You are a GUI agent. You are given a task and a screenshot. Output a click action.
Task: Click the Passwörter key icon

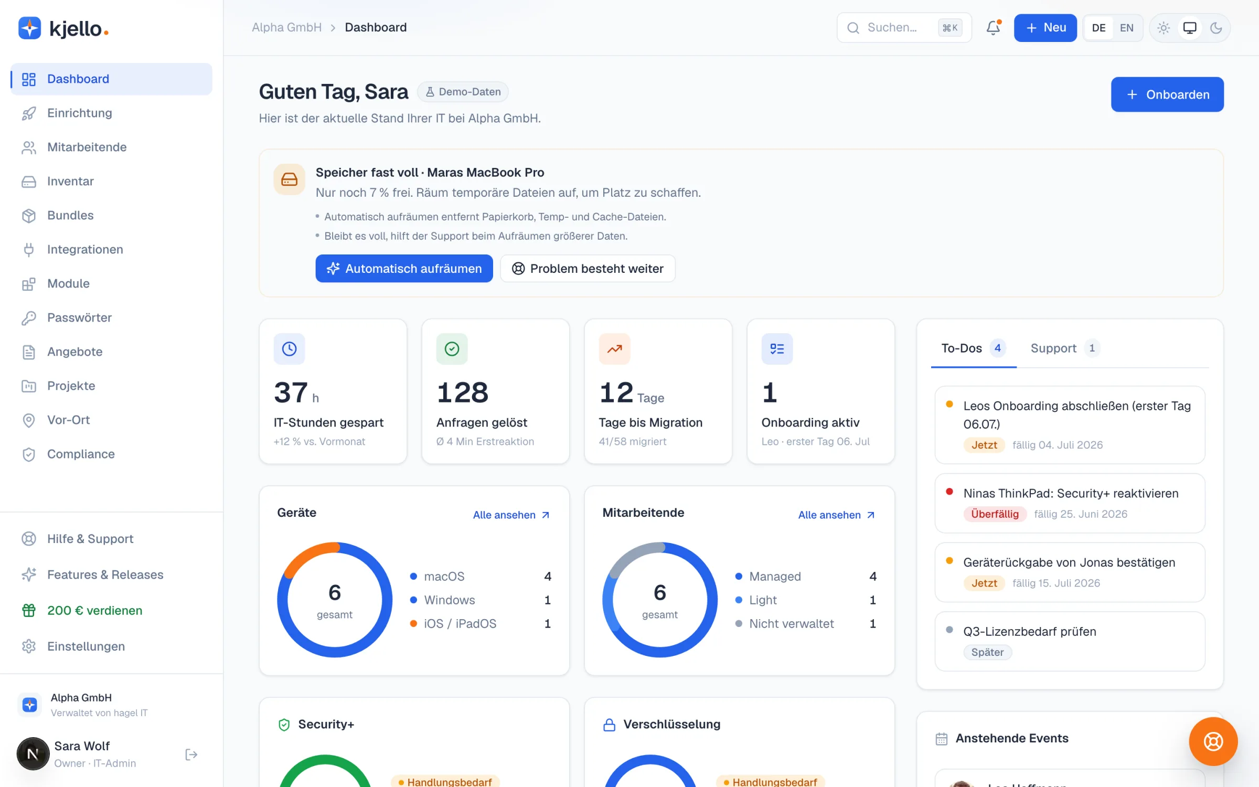pyautogui.click(x=29, y=318)
